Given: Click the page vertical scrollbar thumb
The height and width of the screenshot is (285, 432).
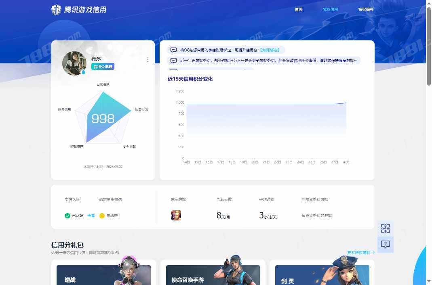Looking at the screenshot, I should pyautogui.click(x=429, y=46).
